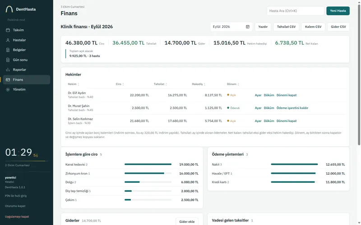Sort table by Hakediş column arrows
The height and width of the screenshot is (225, 361).
(x=204, y=84)
